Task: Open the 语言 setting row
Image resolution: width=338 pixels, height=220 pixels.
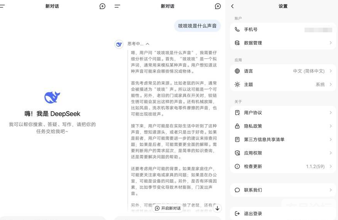Action: click(283, 71)
